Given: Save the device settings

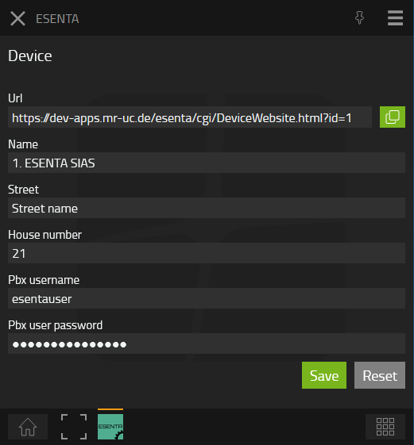Looking at the screenshot, I should pos(324,375).
